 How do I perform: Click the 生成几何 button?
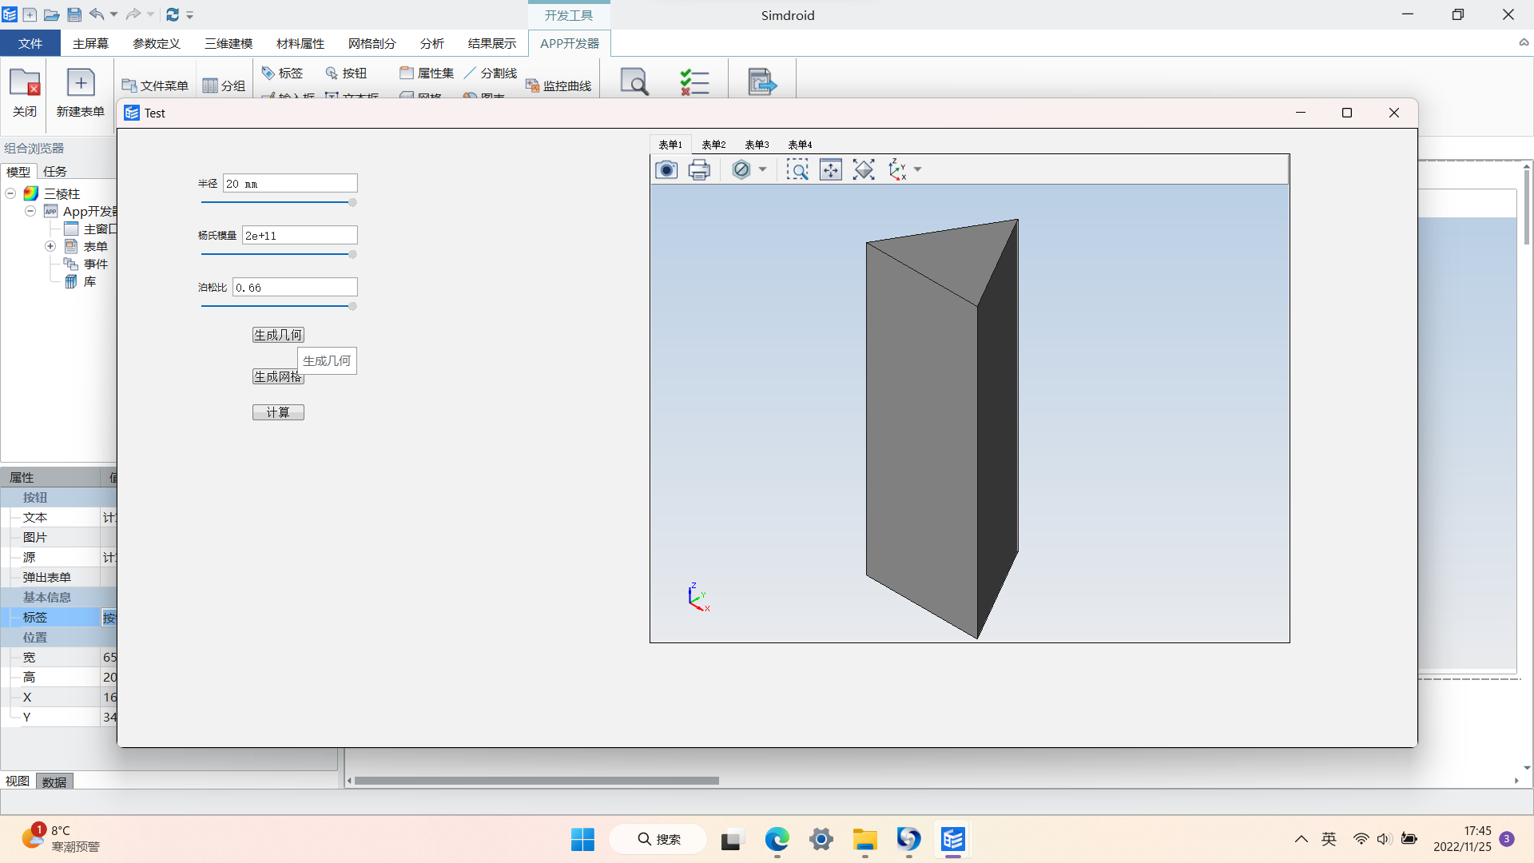(x=278, y=335)
